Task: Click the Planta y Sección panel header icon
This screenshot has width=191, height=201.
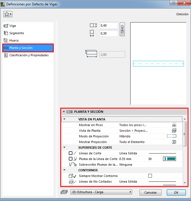Action: point(70,112)
